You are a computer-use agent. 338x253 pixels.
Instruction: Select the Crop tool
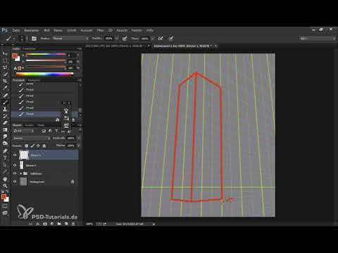pos(5,81)
